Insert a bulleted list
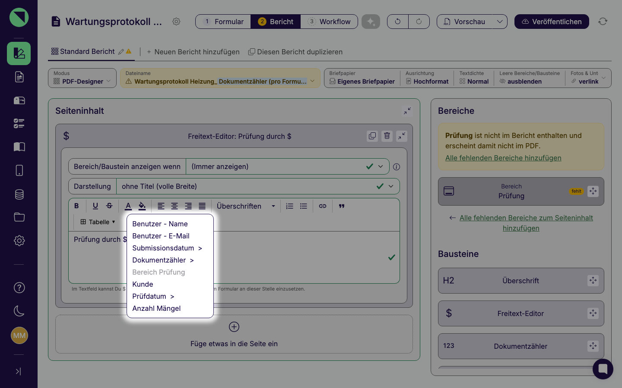The width and height of the screenshot is (622, 388). coord(304,206)
